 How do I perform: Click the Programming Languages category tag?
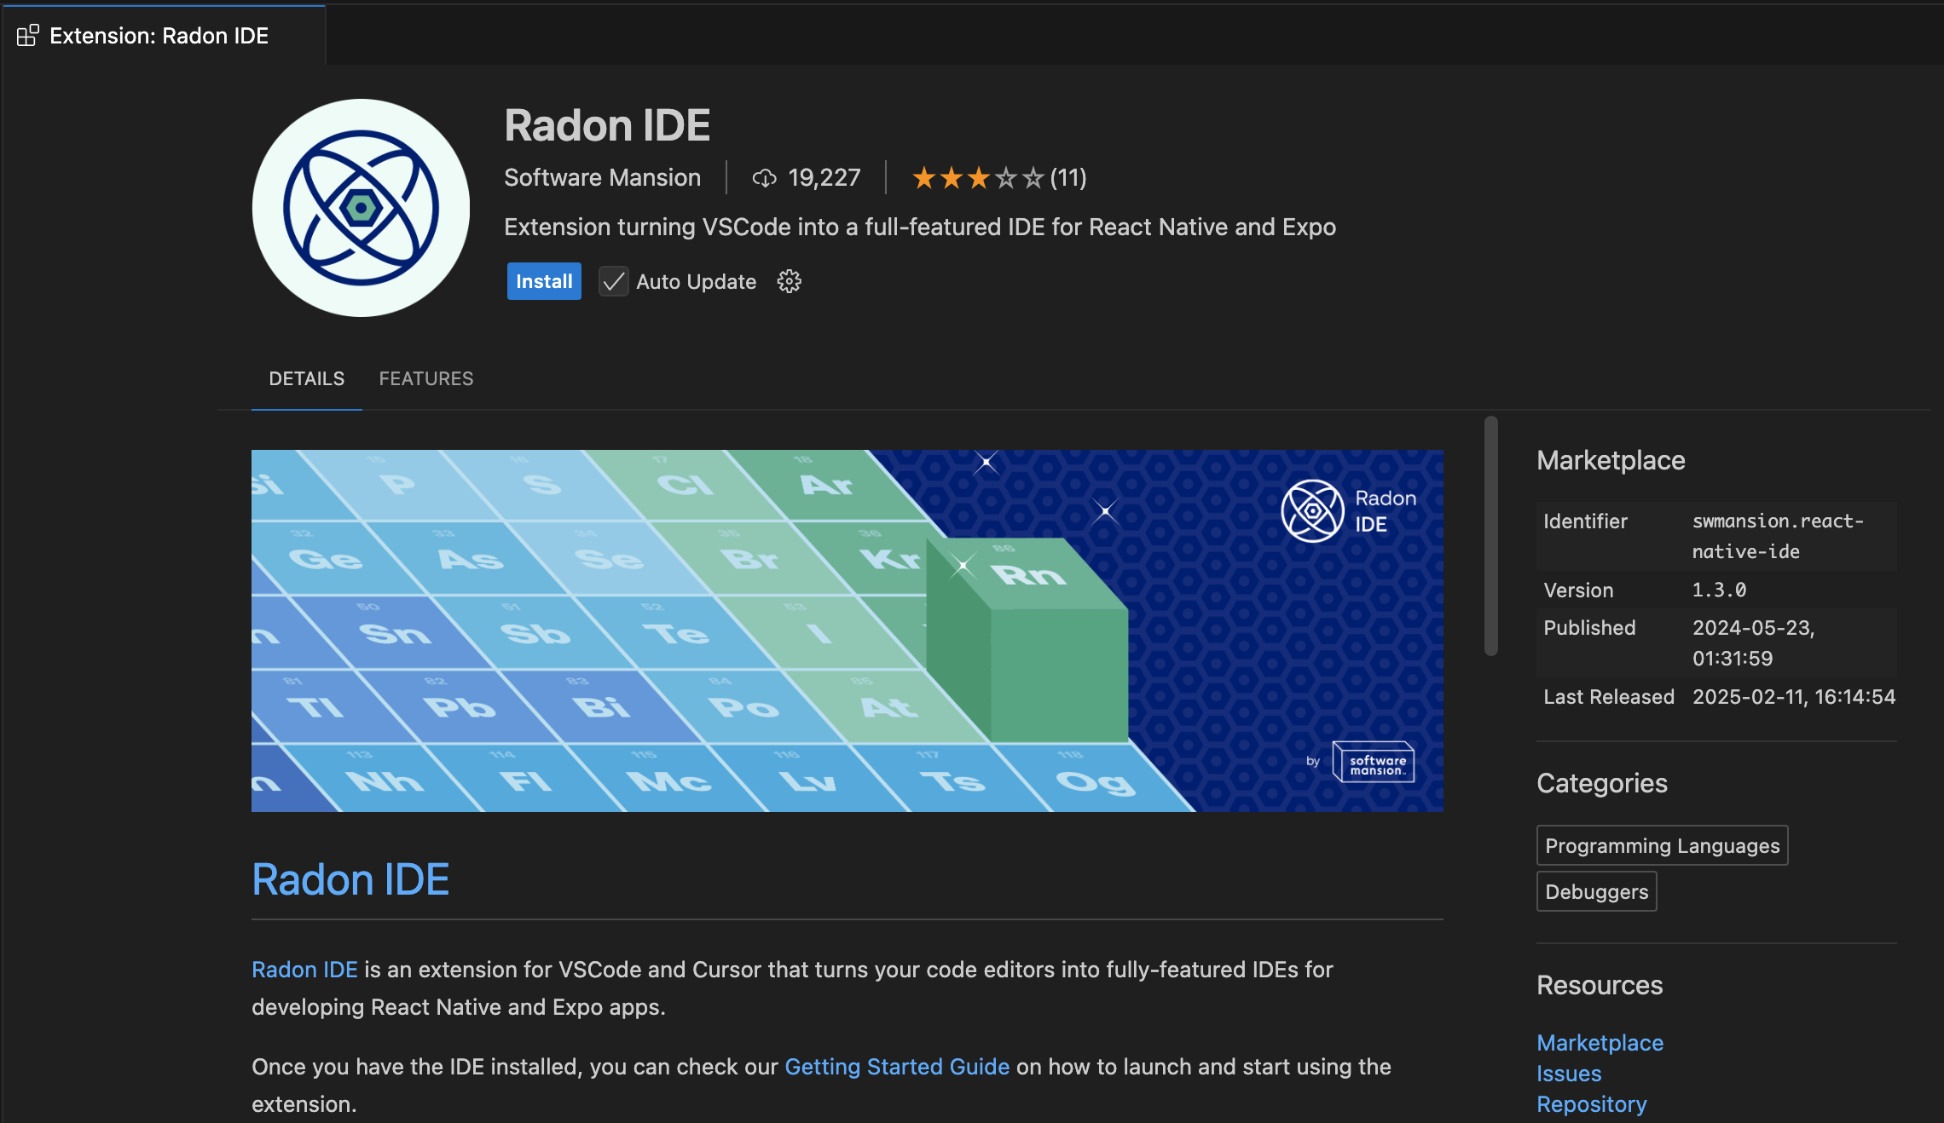[x=1662, y=845]
